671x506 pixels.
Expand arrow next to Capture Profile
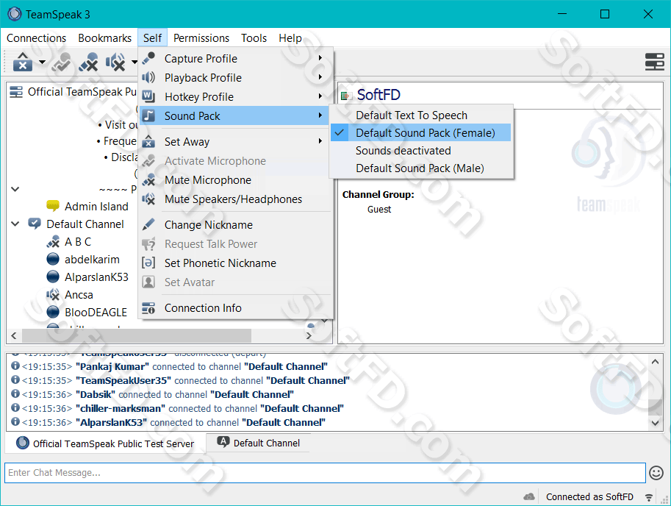[320, 58]
